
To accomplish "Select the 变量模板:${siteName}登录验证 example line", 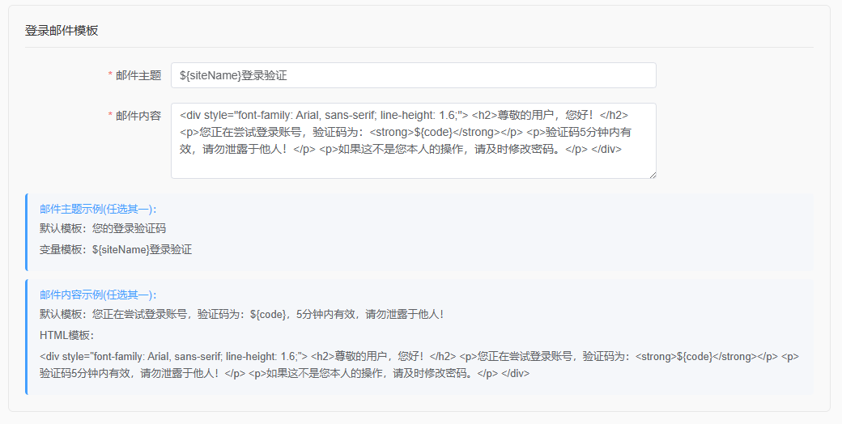I will click(116, 249).
